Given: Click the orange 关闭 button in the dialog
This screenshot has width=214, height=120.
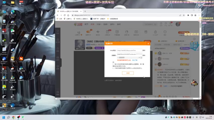Looking at the screenshot, I should (128, 73).
